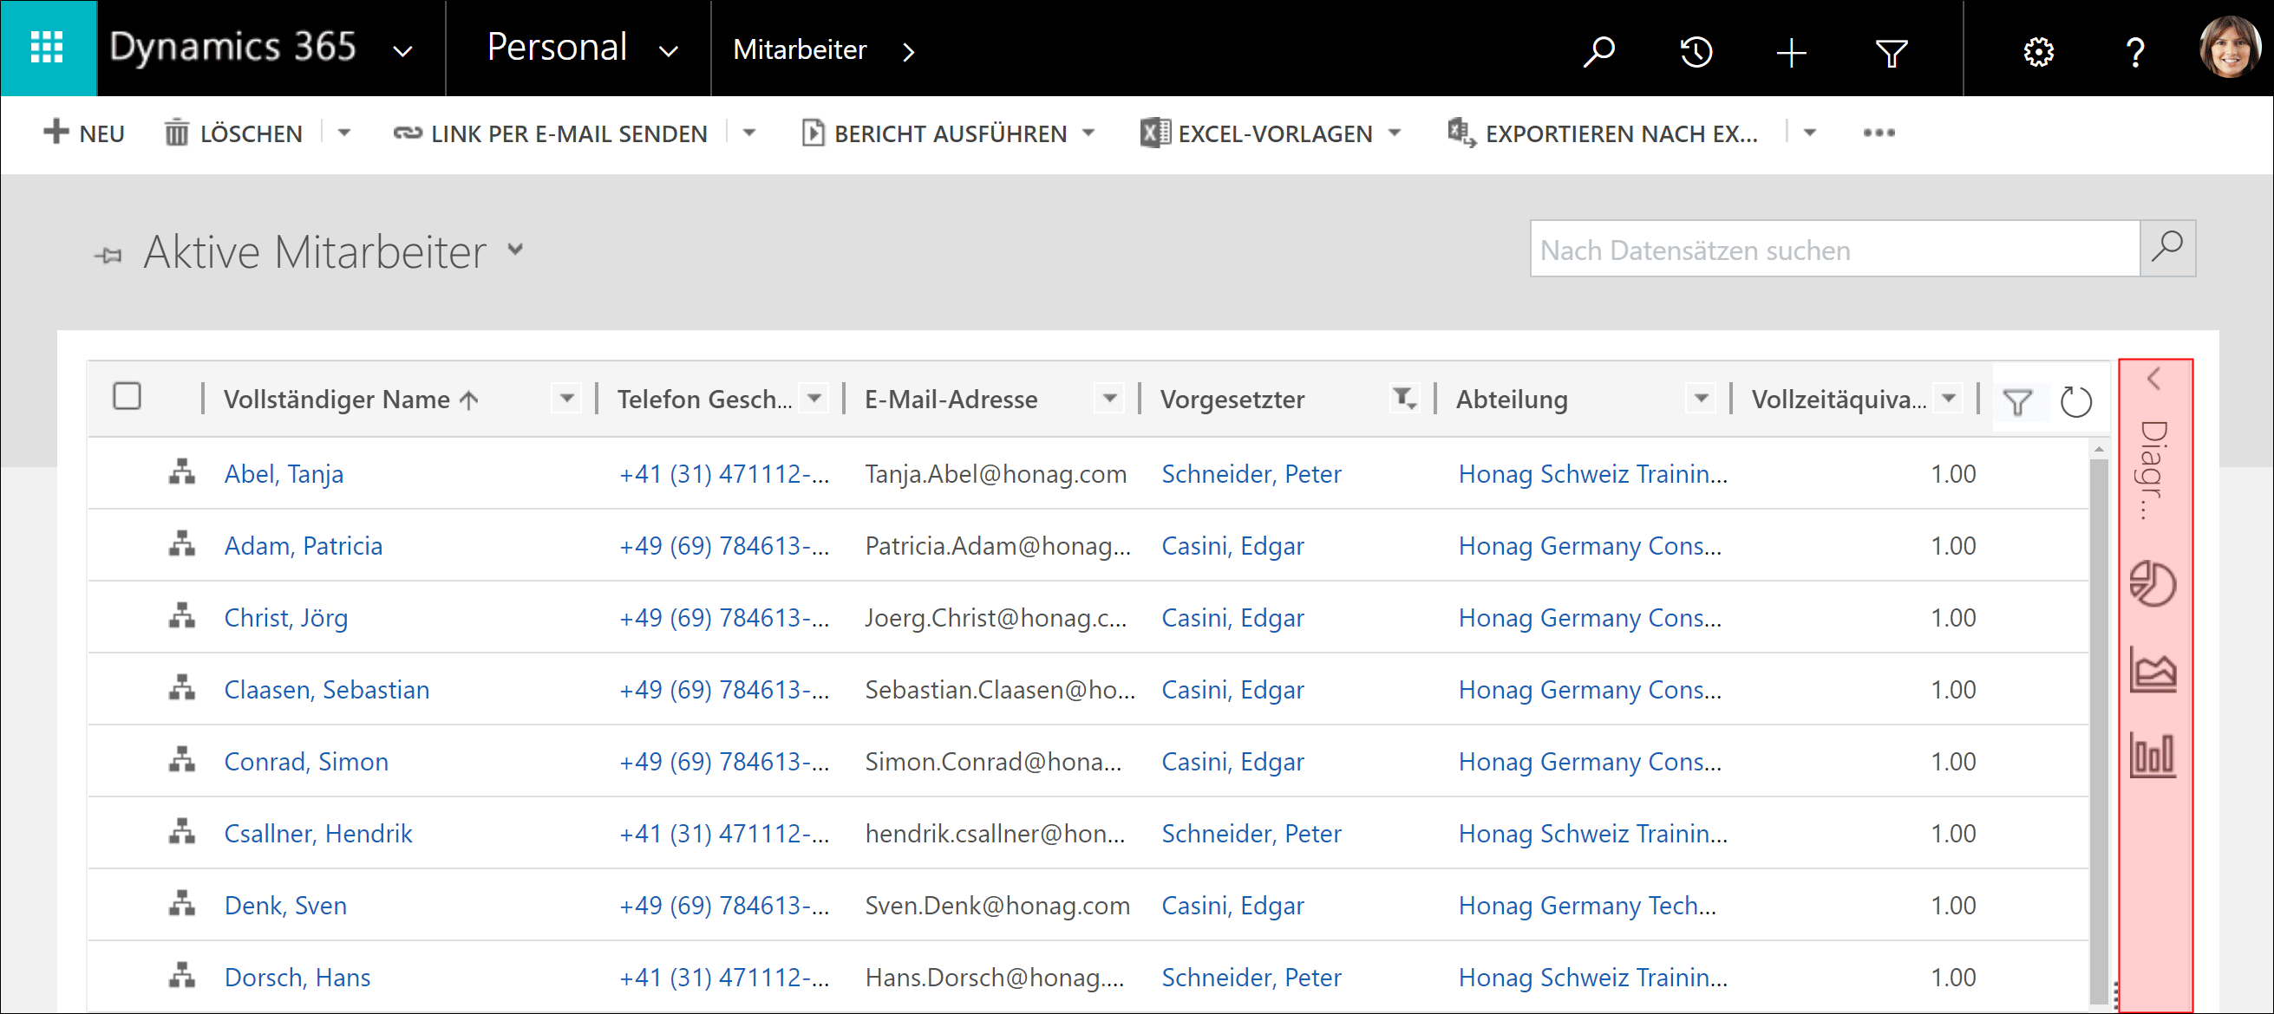
Task: Click hierarchy icon for Abel, Tanja
Action: [182, 472]
